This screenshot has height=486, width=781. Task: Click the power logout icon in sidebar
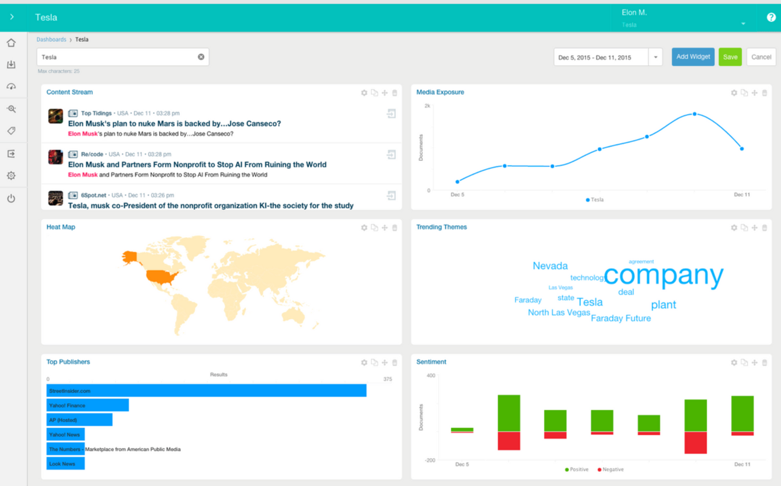[11, 198]
